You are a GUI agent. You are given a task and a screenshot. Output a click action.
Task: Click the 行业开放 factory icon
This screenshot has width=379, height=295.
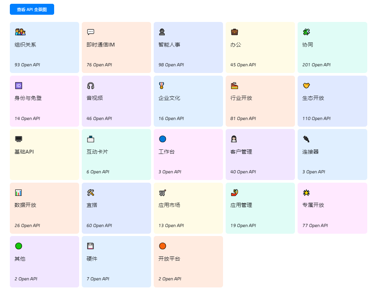click(234, 85)
